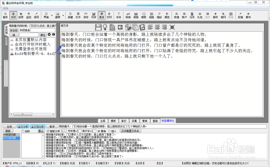Viewport: 270px width, 167px height.
Task: Select the 插入 radio button
Action: (109, 131)
